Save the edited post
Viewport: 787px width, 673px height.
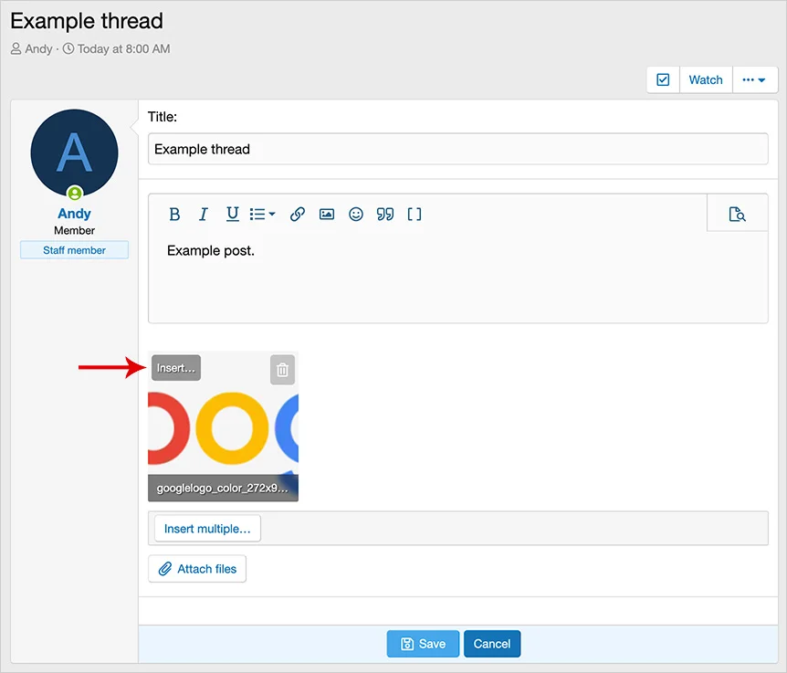[x=423, y=644]
